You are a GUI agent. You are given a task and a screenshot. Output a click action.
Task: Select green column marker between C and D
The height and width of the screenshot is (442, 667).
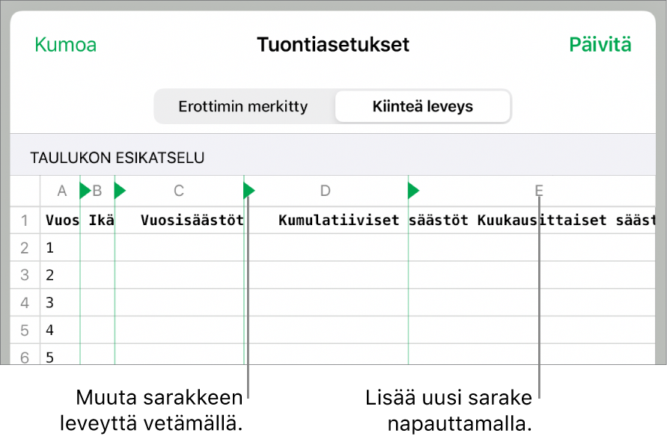click(249, 191)
